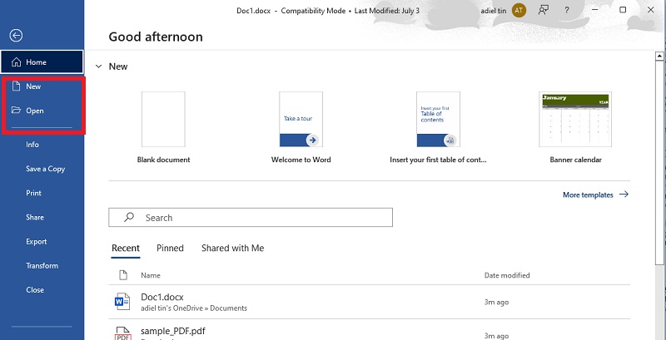The width and height of the screenshot is (666, 340).
Task: Click the search magnifier icon
Action: 129,217
